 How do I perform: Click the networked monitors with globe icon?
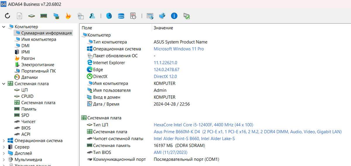pyautogui.click(x=162, y=16)
